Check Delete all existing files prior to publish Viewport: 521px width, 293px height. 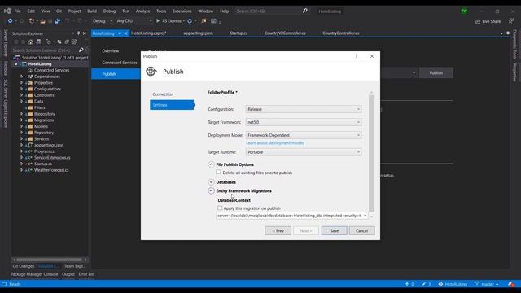[x=218, y=172]
